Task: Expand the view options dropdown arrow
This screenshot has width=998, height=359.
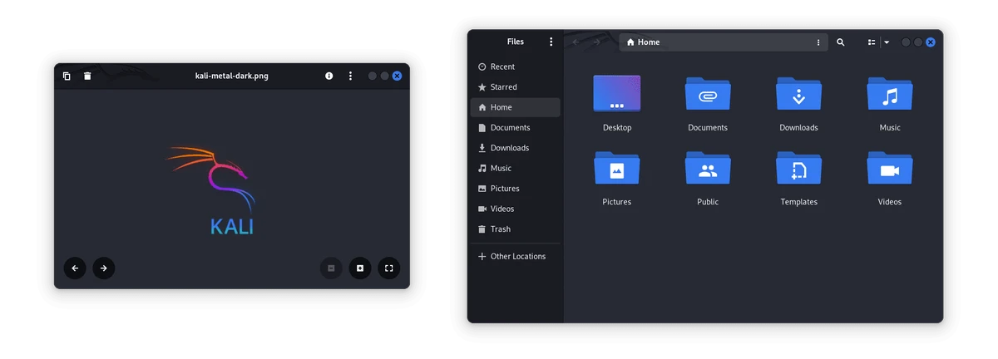Action: (x=887, y=42)
